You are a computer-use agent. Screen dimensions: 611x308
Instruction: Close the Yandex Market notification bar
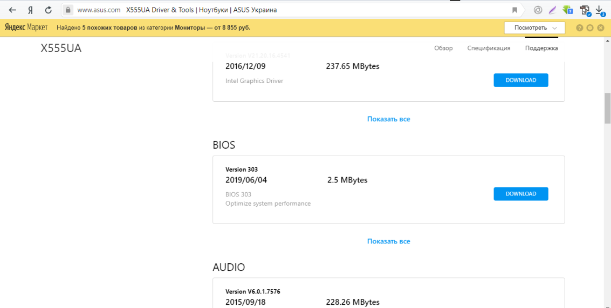point(600,28)
